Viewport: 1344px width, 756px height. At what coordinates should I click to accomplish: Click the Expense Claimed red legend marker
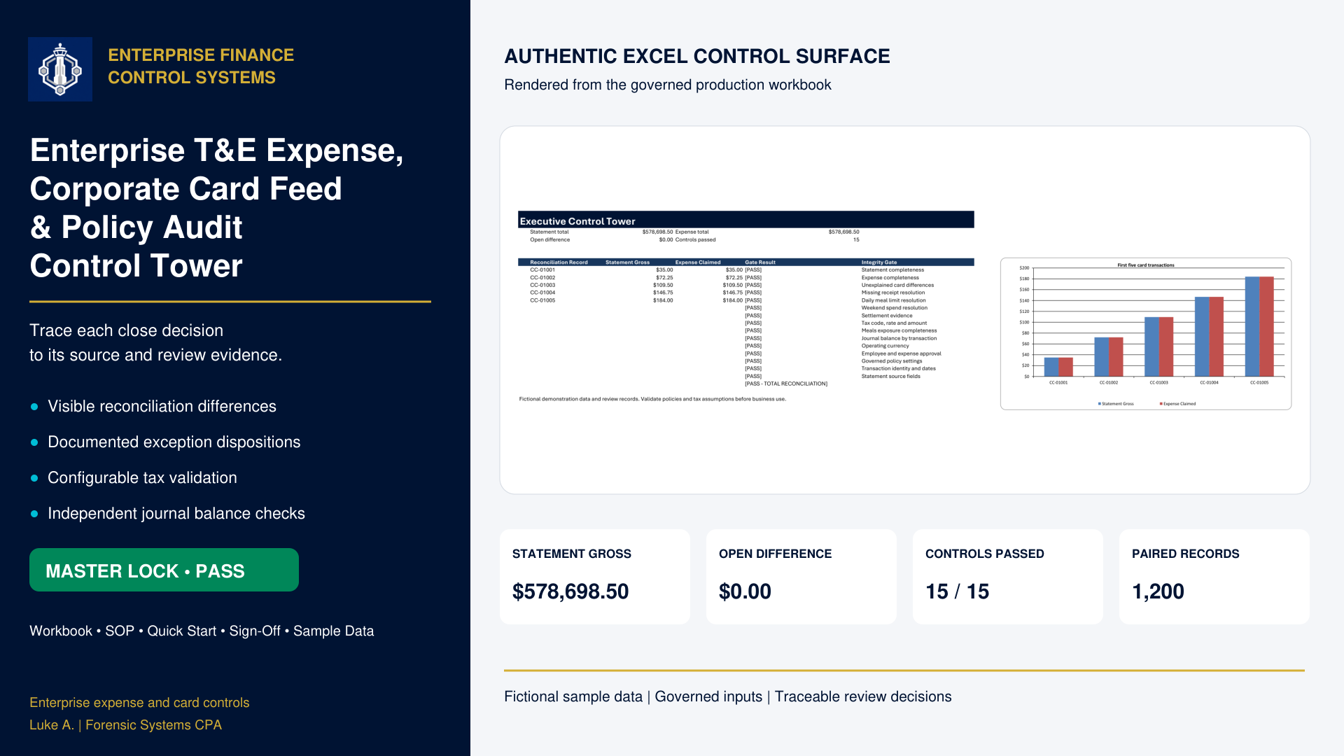[x=1161, y=404]
